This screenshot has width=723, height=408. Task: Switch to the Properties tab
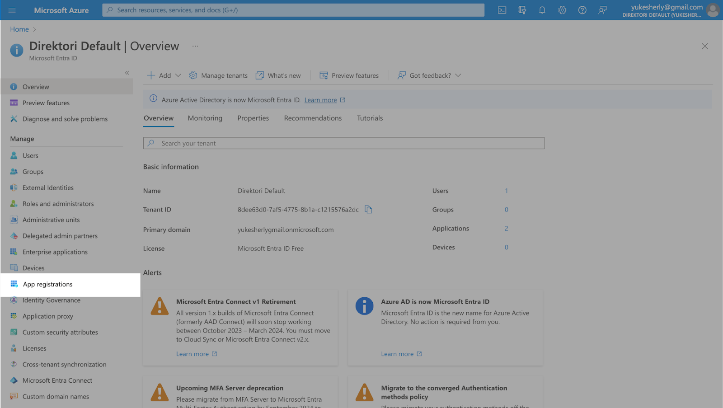point(253,118)
